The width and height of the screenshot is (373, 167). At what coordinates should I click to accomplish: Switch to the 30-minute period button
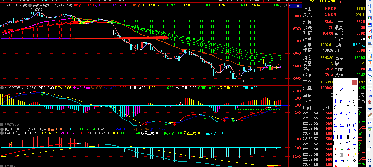click(x=370, y=154)
